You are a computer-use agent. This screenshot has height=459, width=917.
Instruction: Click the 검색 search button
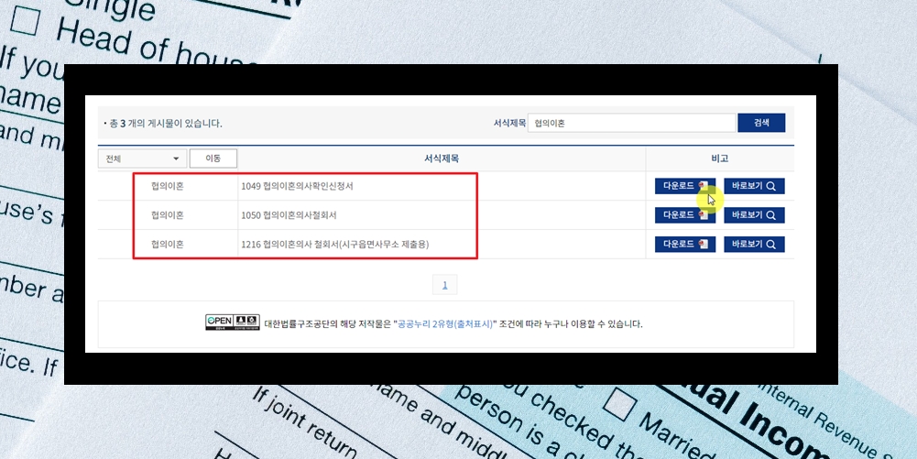[761, 123]
